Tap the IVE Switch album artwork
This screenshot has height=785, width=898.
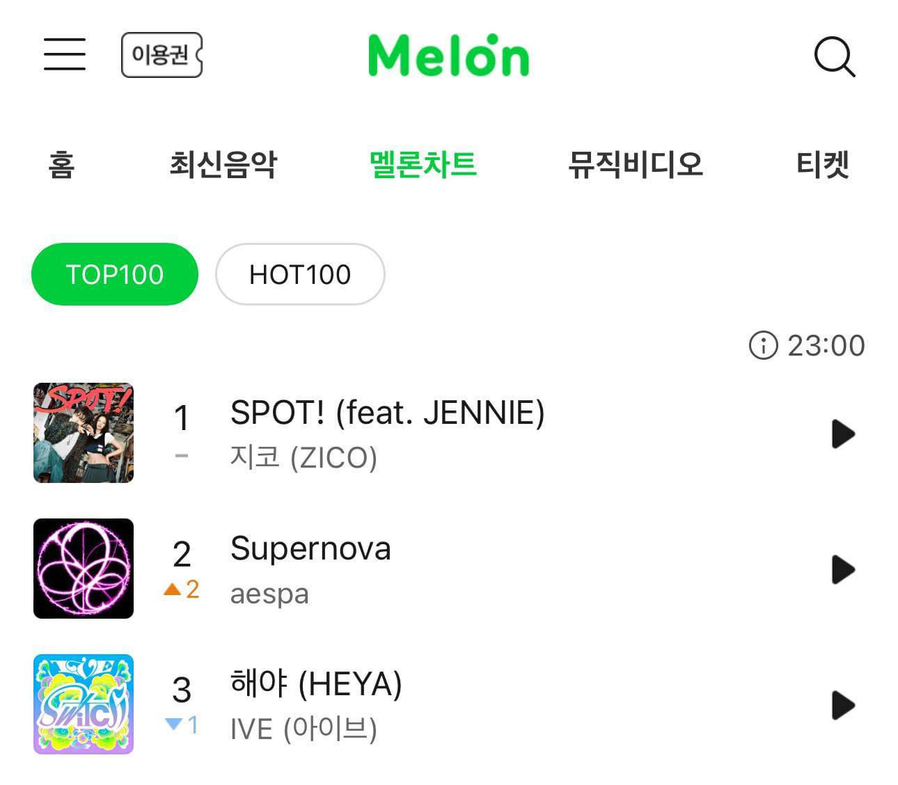coord(84,704)
